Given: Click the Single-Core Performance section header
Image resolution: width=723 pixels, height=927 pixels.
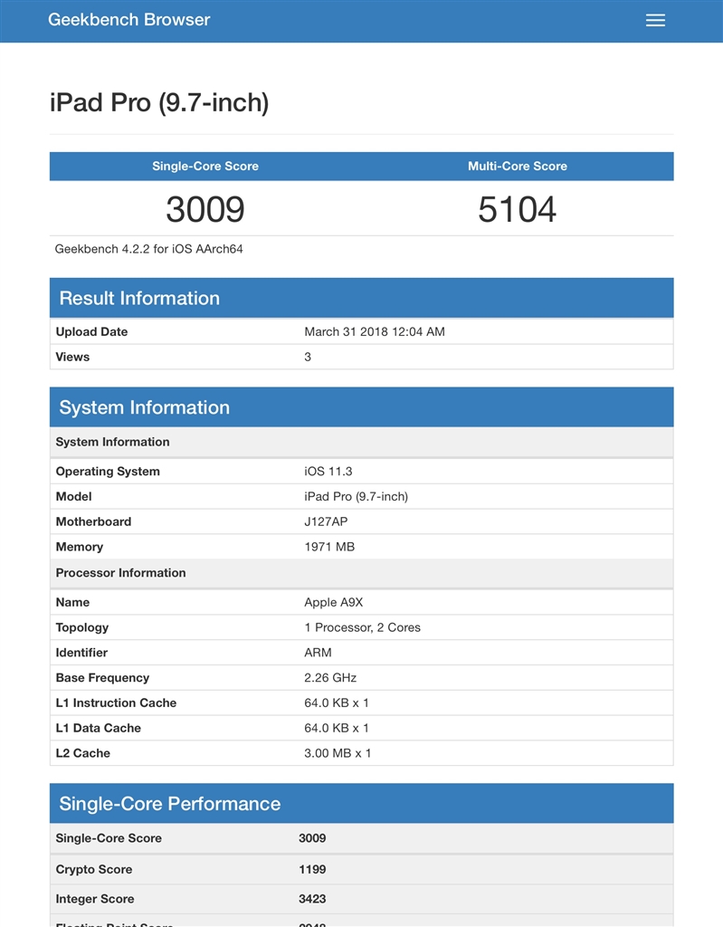Looking at the screenshot, I should (x=361, y=804).
